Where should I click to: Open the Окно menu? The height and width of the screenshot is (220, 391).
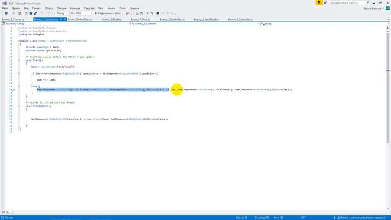point(122,8)
